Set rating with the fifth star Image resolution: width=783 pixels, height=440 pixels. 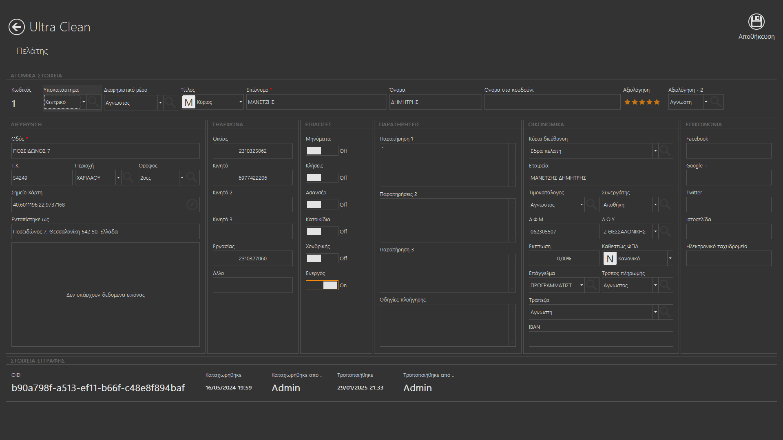pyautogui.click(x=657, y=102)
